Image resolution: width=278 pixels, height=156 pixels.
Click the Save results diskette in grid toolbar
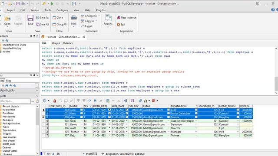pos(132,101)
